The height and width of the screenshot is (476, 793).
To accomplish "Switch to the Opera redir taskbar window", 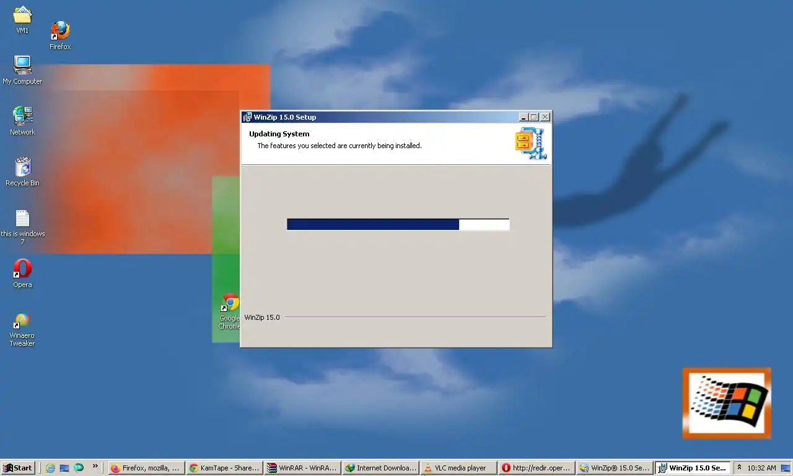I will tap(537, 468).
